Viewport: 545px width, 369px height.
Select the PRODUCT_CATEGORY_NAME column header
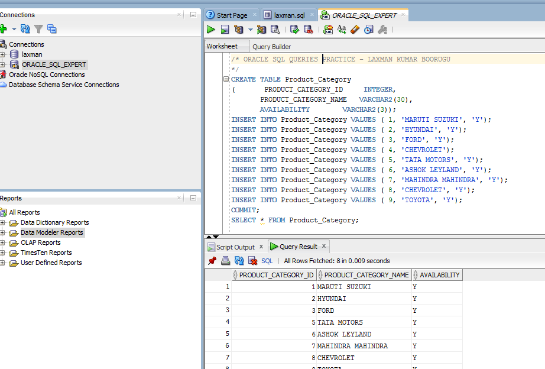[364, 274]
